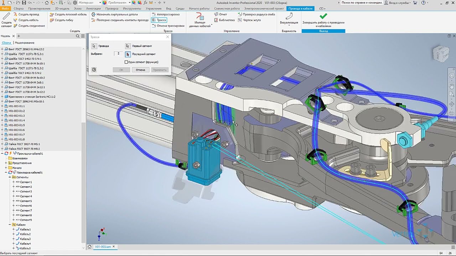Click the Создать кабель tool
This screenshot has width=456, height=256.
(26, 20)
